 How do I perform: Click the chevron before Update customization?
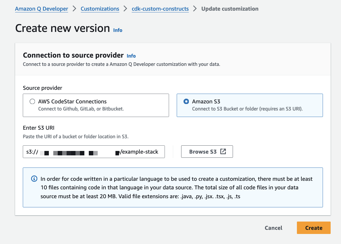(195, 9)
